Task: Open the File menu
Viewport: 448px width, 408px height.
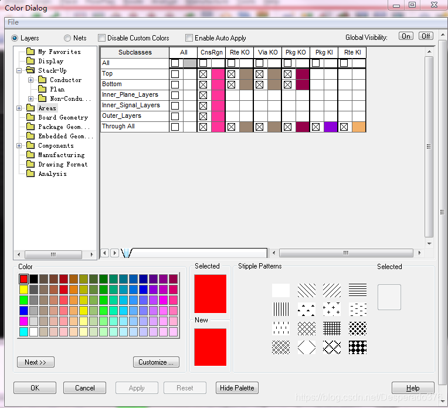Action: (13, 22)
